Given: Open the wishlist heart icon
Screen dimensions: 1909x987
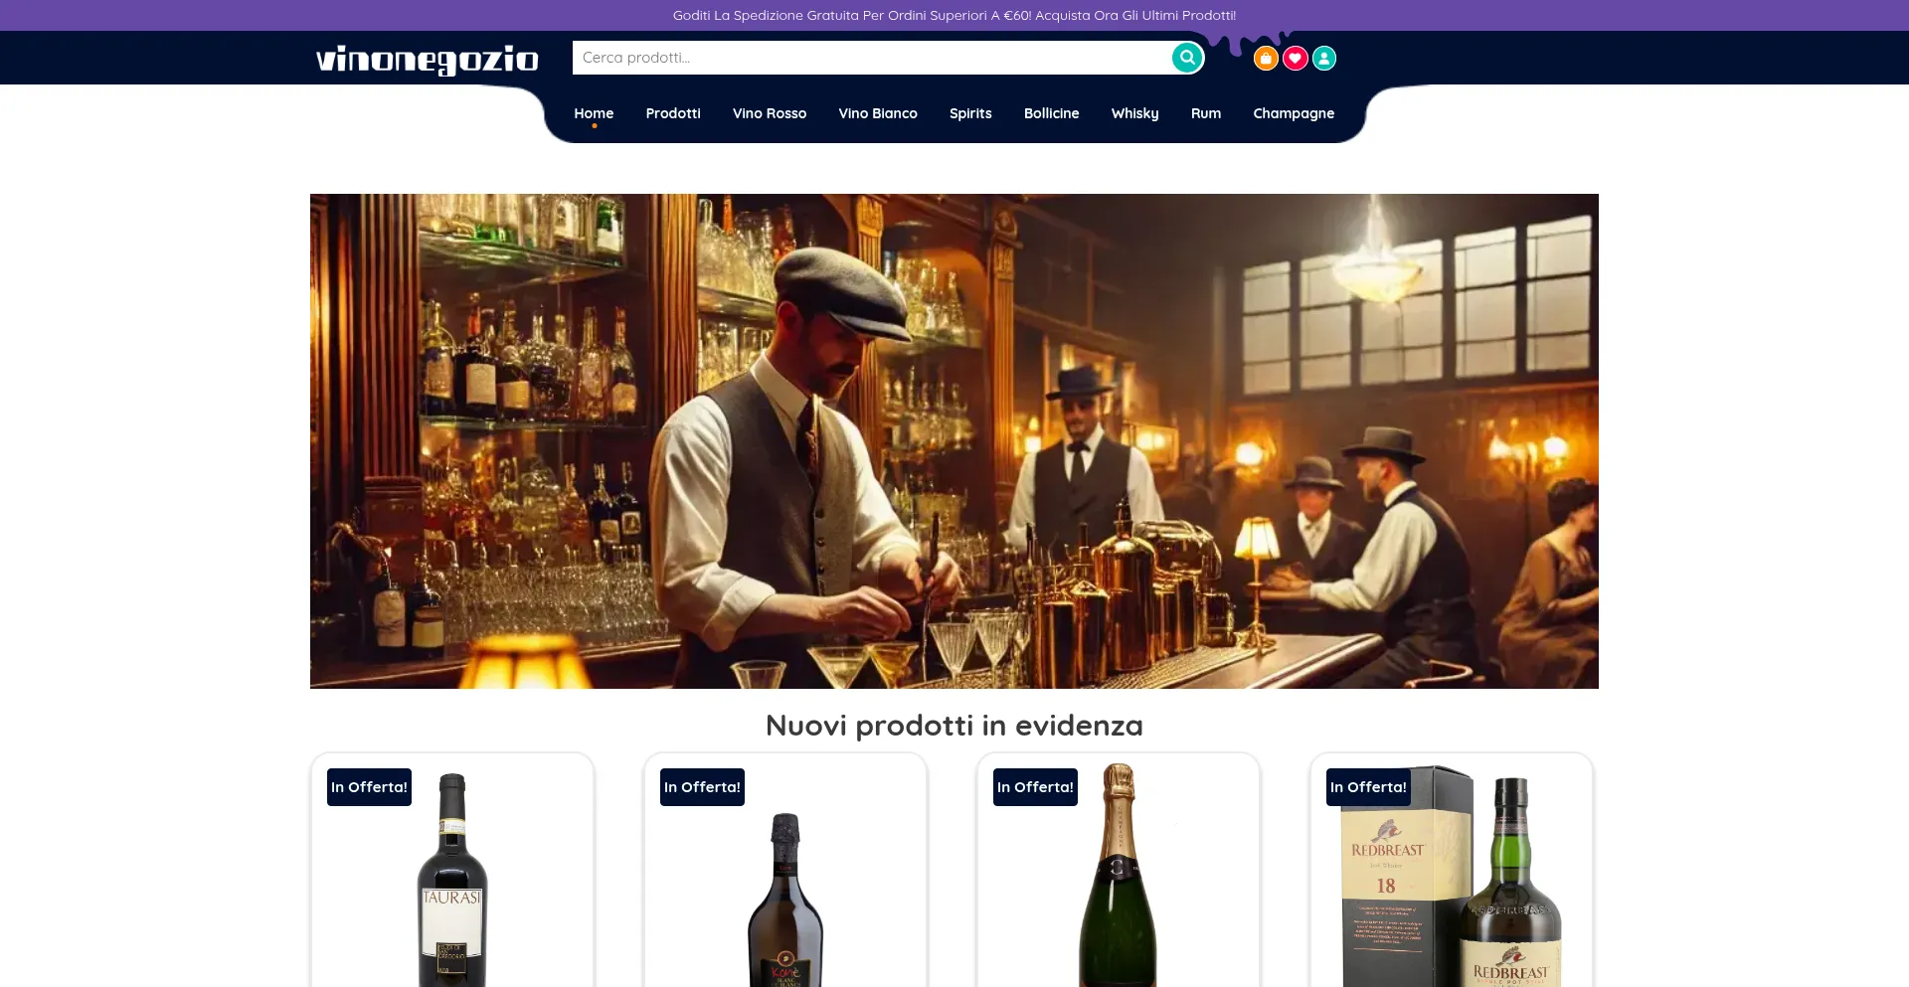Looking at the screenshot, I should [1295, 58].
